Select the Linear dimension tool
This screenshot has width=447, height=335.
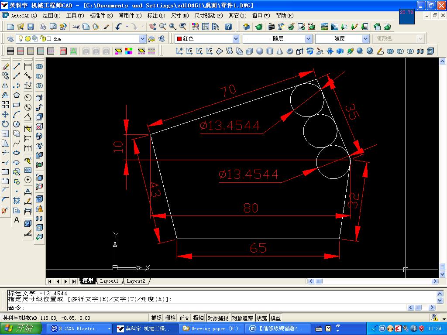tap(28, 67)
